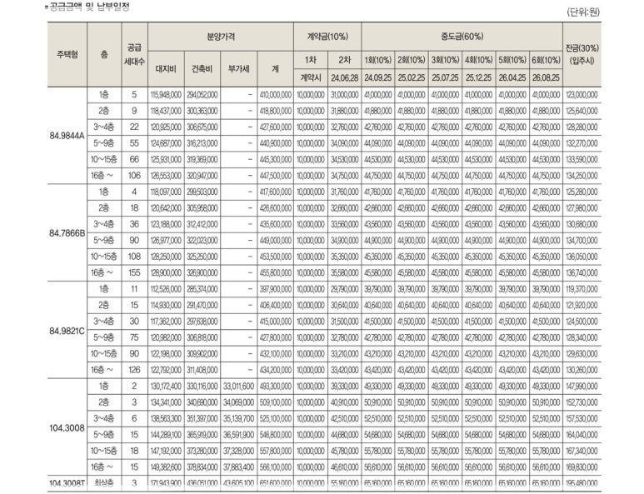Click second deposit 35,580,000

point(345,272)
